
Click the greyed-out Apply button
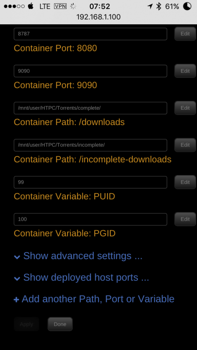[x=27, y=324]
